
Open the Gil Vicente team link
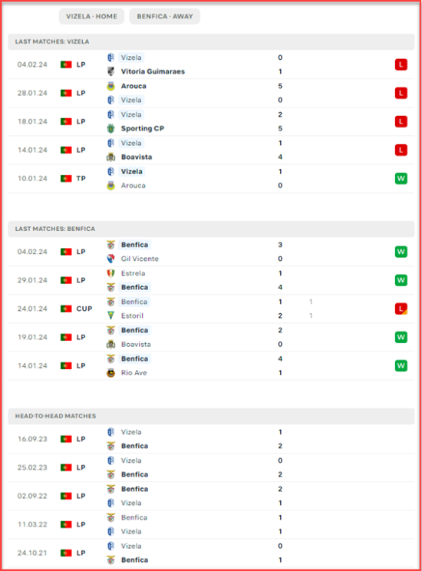[x=140, y=259]
